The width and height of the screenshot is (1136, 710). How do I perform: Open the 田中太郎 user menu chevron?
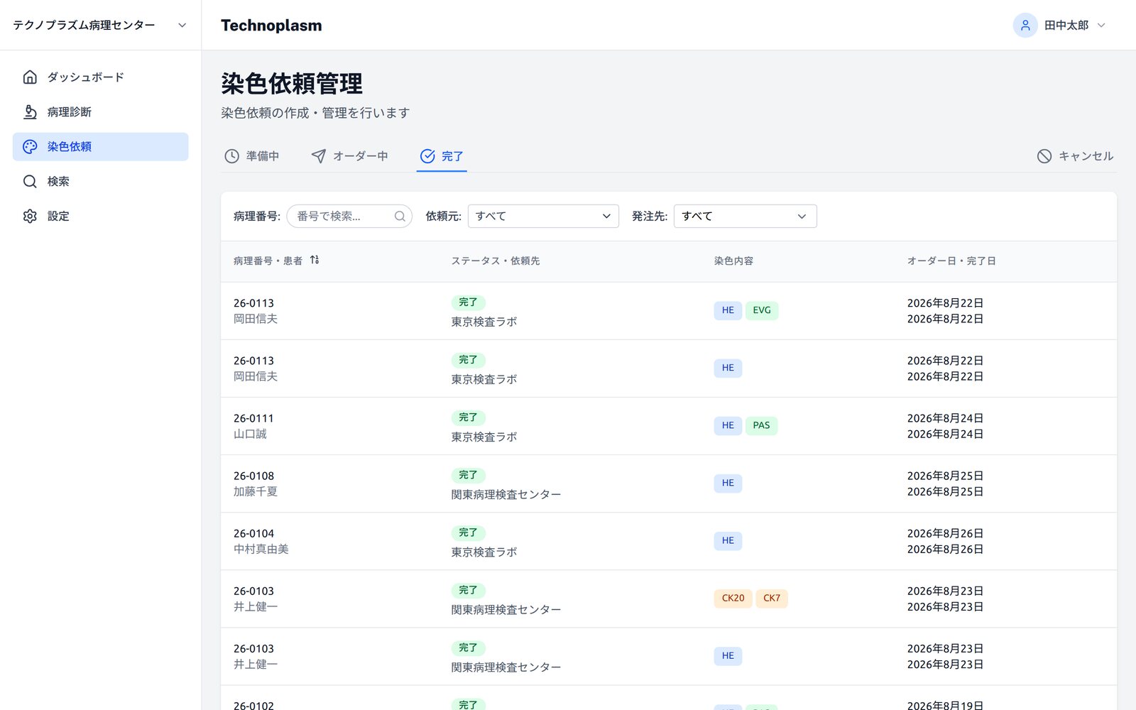1101,26
